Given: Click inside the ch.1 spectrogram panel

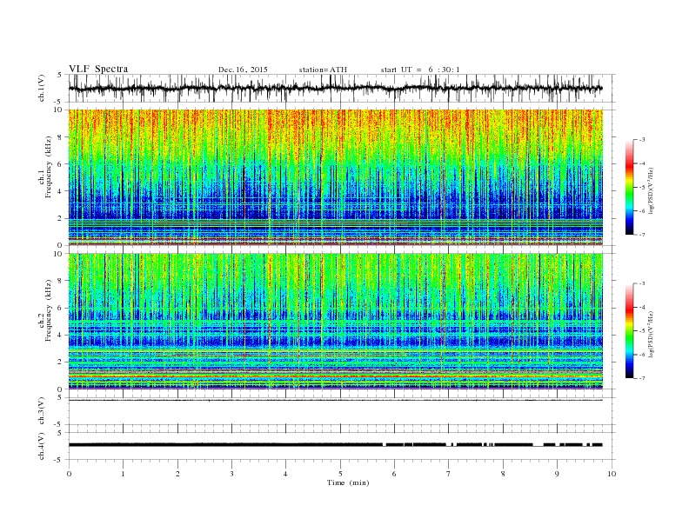Looking at the screenshot, I should point(335,177).
